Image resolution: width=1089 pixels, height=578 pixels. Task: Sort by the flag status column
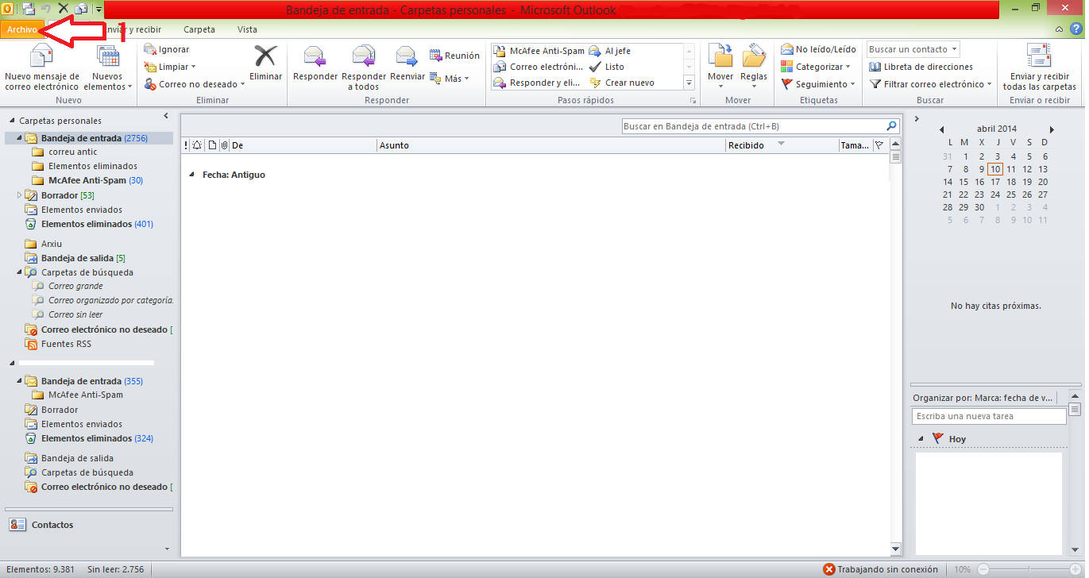coord(879,145)
